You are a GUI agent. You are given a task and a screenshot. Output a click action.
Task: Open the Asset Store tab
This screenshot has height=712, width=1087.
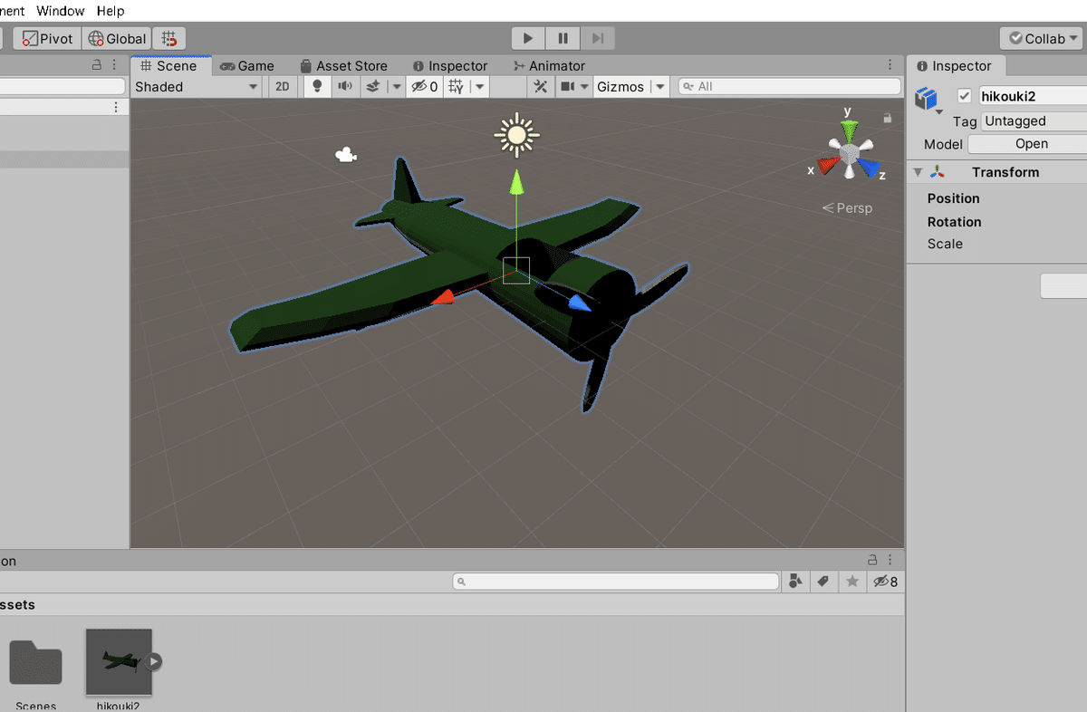click(342, 65)
